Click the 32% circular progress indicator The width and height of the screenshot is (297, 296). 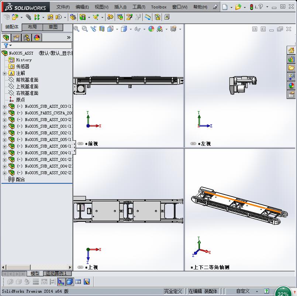click(283, 291)
